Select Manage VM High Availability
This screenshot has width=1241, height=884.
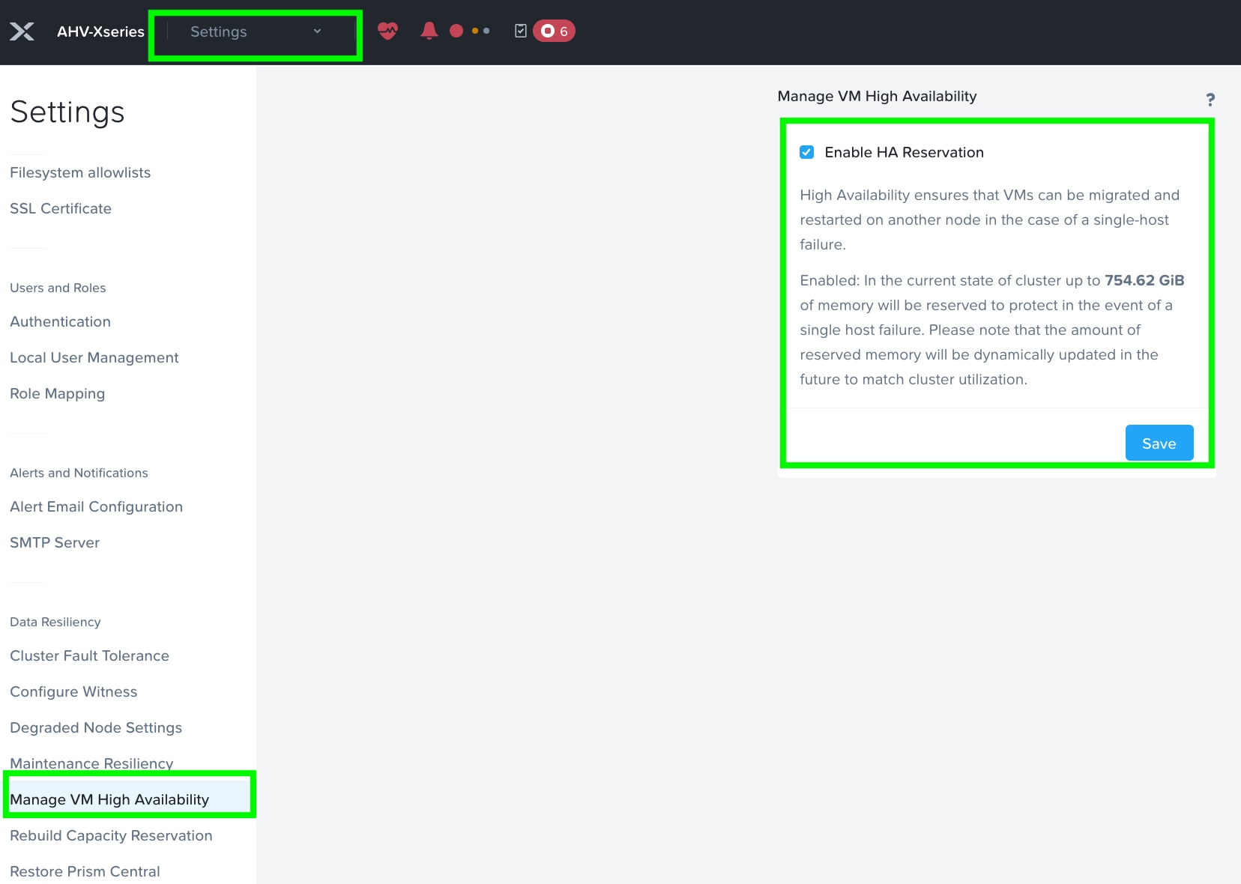tap(109, 799)
